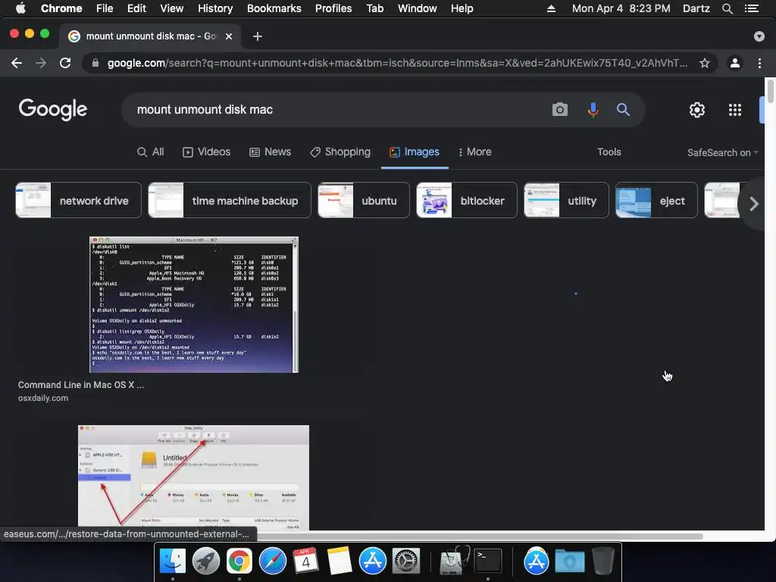The width and height of the screenshot is (776, 582).
Task: Go to the Google homepage logo
Action: point(53,109)
